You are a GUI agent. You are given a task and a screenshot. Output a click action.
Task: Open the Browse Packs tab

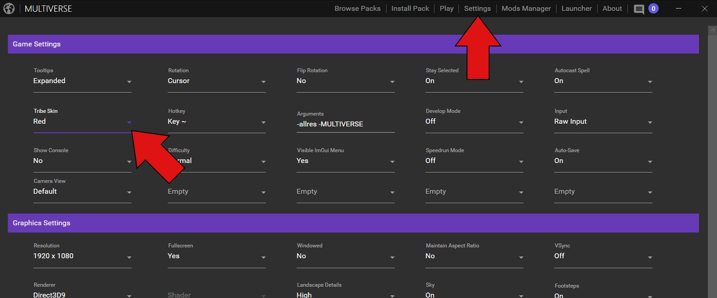coord(357,9)
